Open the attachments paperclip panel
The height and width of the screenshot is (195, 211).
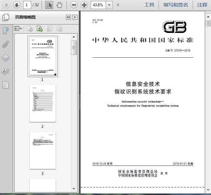pos(6,44)
